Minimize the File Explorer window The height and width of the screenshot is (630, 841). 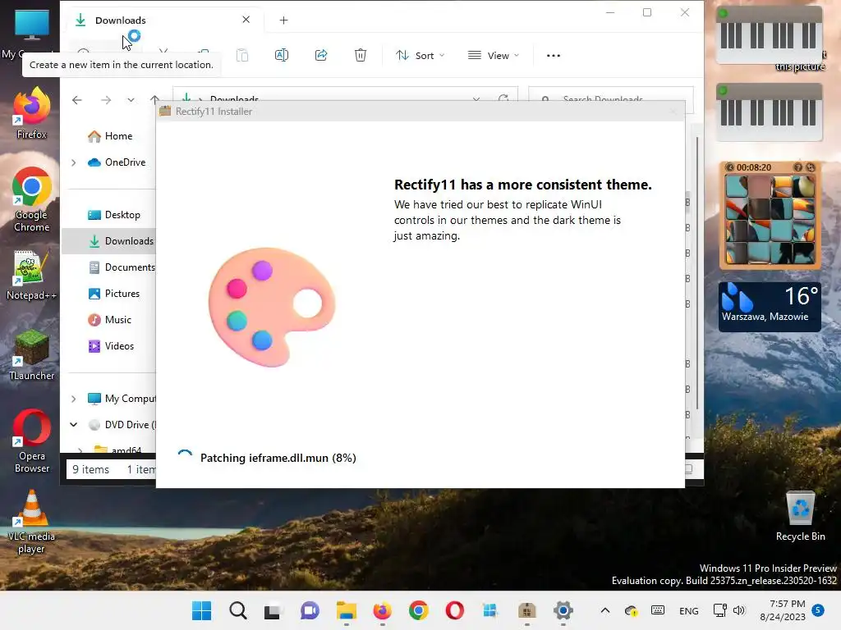610,12
